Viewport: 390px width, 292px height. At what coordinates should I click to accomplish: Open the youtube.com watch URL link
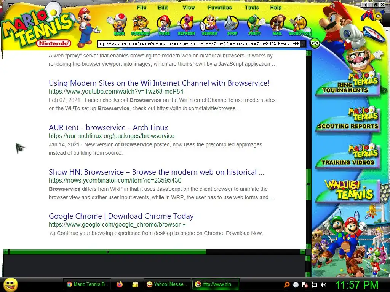pyautogui.click(x=116, y=91)
